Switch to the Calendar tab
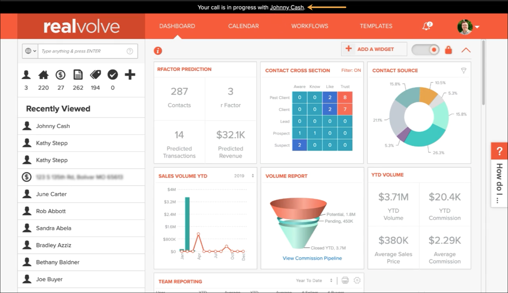 (243, 26)
